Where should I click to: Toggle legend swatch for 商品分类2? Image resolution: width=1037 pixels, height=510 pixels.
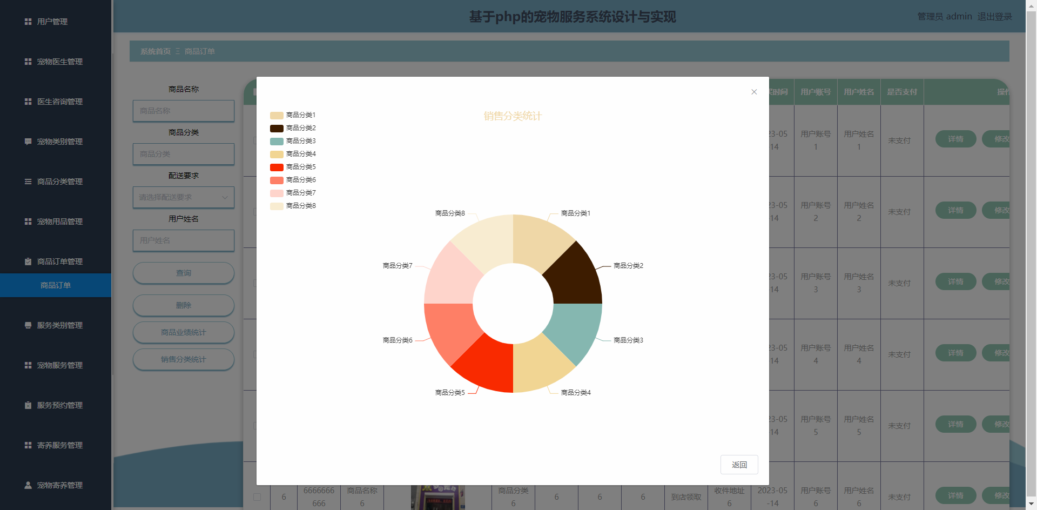pos(277,128)
